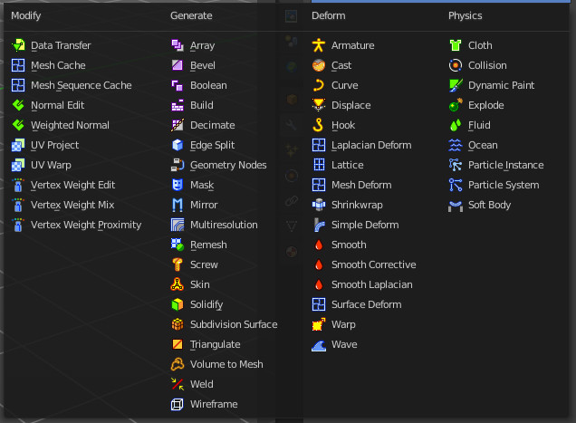Select Laplacian Deform modifier
The height and width of the screenshot is (423, 576).
click(370, 145)
